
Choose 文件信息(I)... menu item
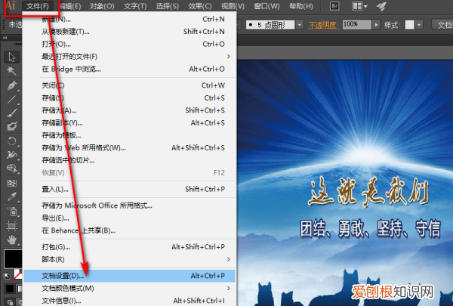pyautogui.click(x=129, y=301)
